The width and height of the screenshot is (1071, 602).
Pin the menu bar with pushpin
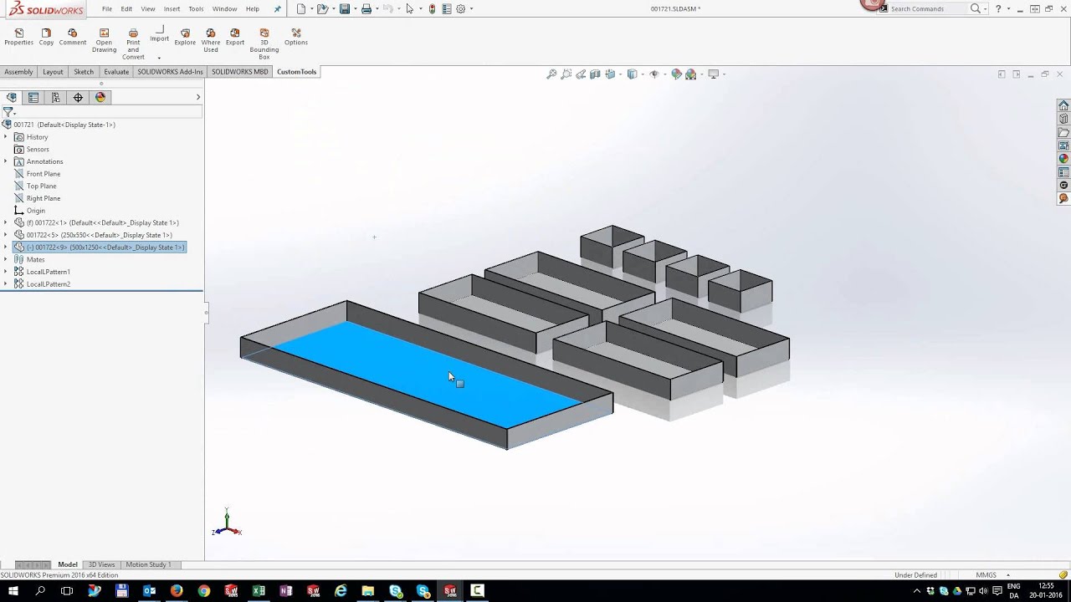[278, 9]
